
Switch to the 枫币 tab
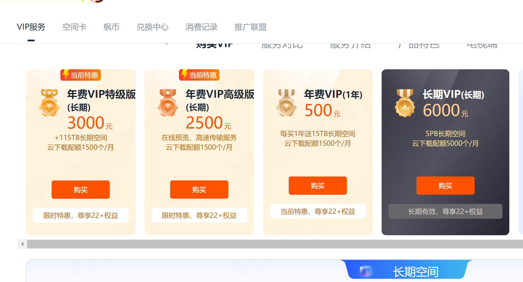[111, 27]
